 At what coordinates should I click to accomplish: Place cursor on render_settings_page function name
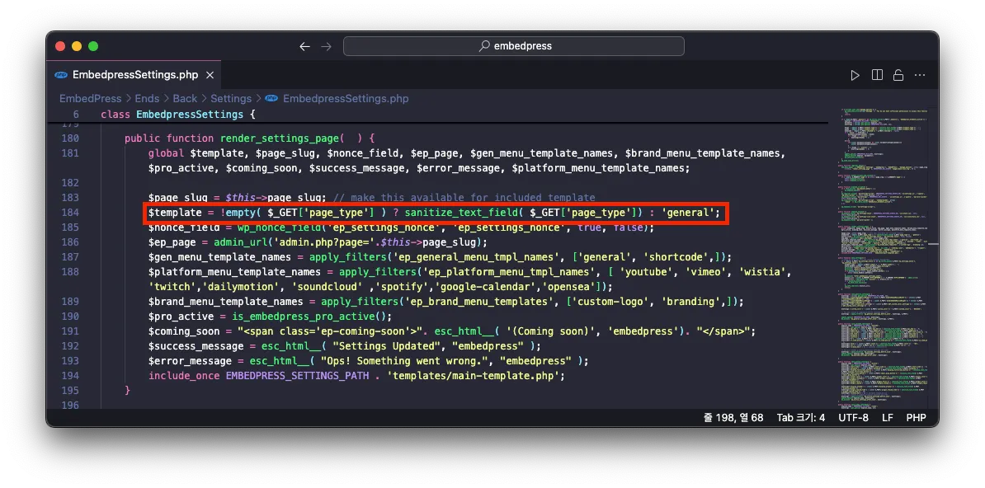(279, 138)
